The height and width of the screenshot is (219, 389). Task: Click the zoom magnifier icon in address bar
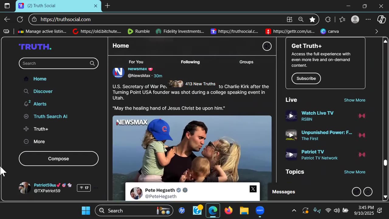tap(301, 19)
